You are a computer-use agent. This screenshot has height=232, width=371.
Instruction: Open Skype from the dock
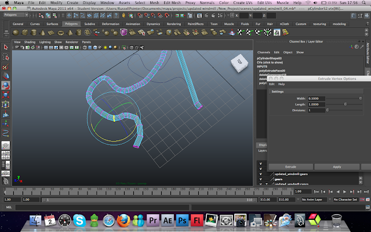(79, 220)
